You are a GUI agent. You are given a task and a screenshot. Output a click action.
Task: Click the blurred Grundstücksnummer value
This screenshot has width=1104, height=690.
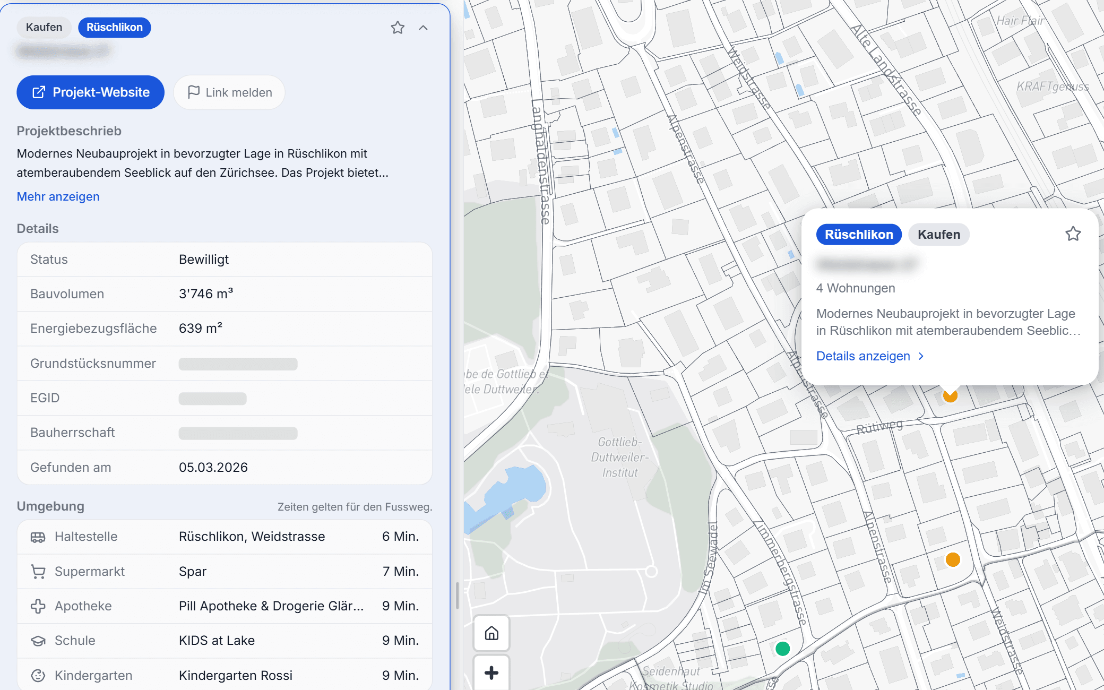[x=238, y=364]
